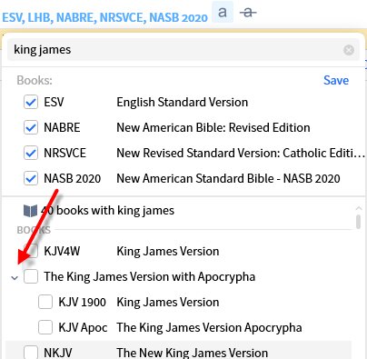The width and height of the screenshot is (367, 359).
Task: Click the book icon beside 40 books
Action: 30,211
